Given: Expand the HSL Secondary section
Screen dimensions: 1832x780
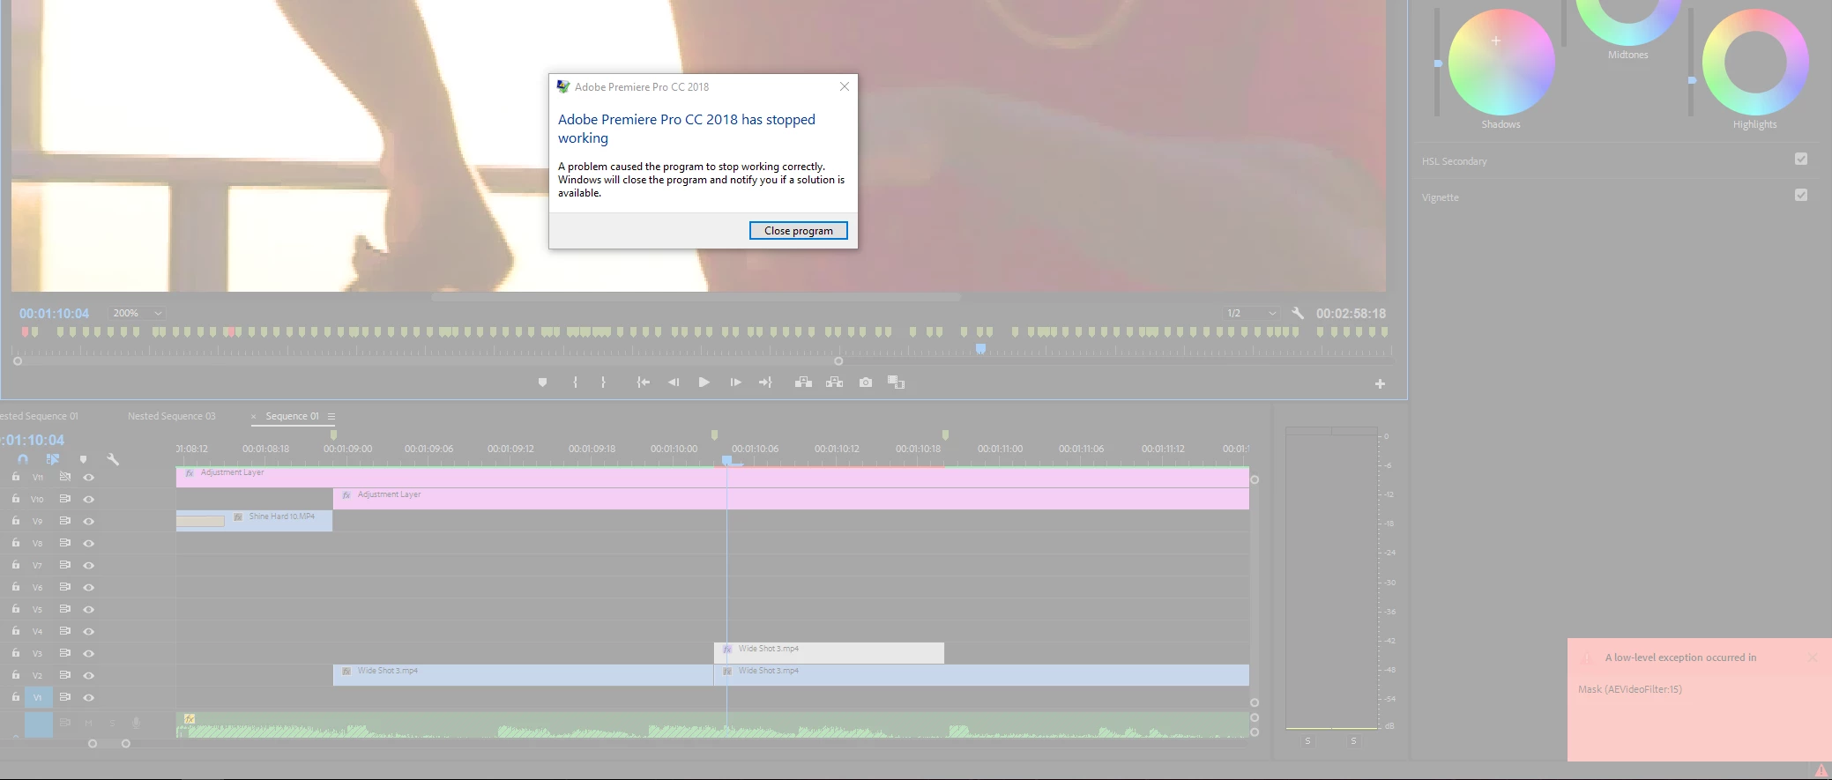Looking at the screenshot, I should click(x=1455, y=161).
